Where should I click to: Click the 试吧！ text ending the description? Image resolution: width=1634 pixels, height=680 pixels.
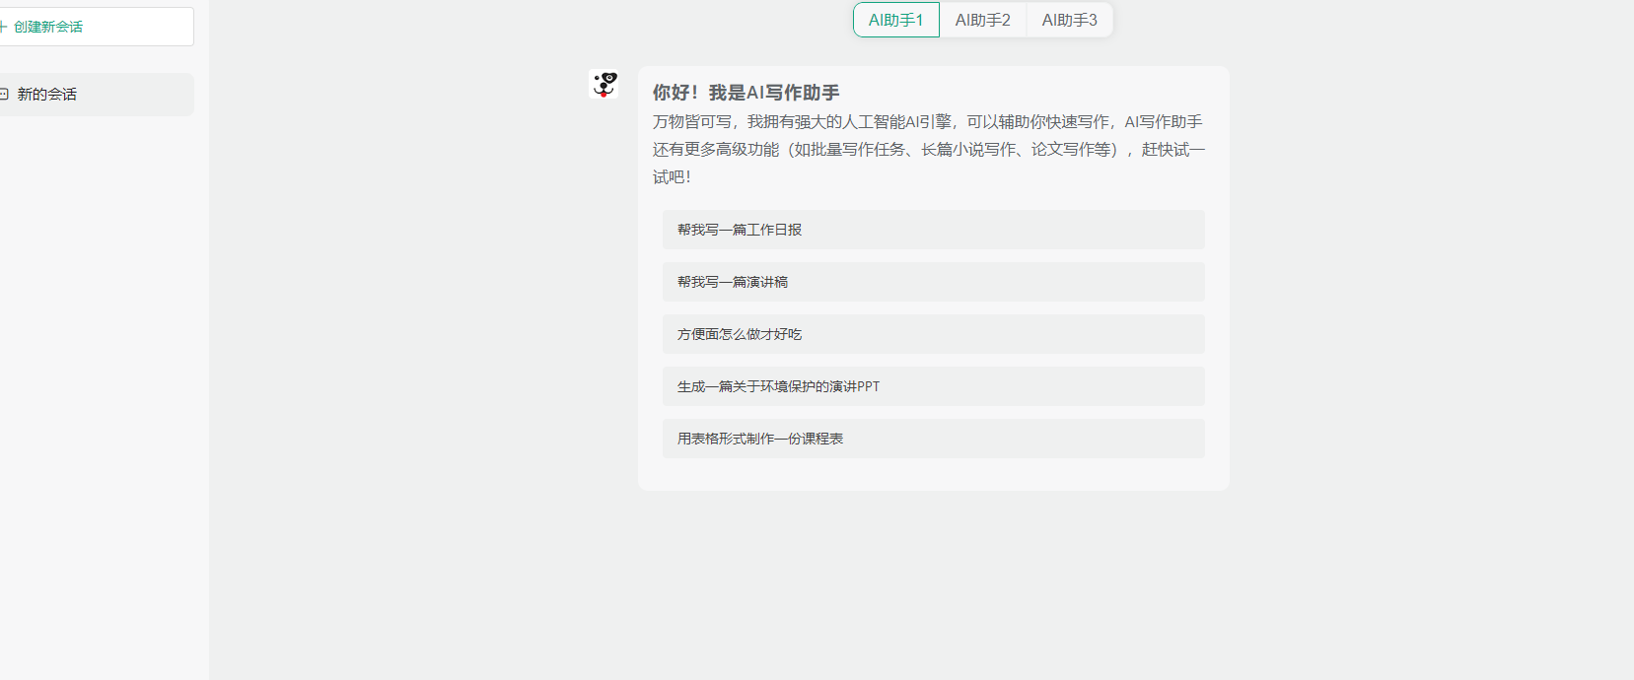tap(672, 177)
